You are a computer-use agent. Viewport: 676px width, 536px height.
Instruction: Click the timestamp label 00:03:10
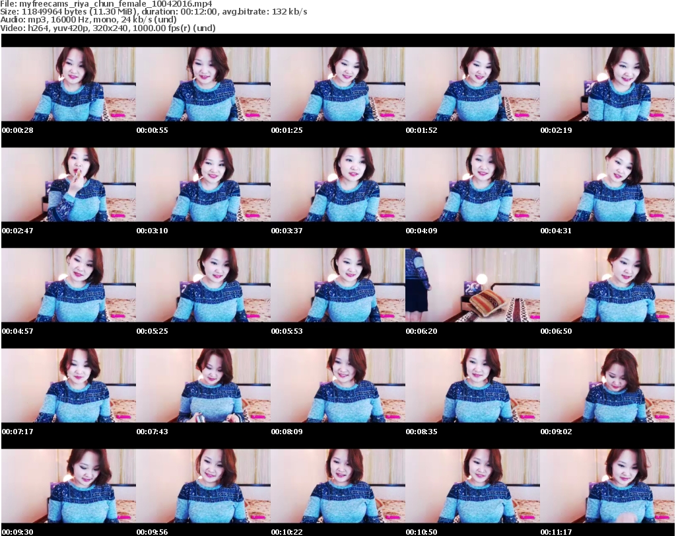152,231
